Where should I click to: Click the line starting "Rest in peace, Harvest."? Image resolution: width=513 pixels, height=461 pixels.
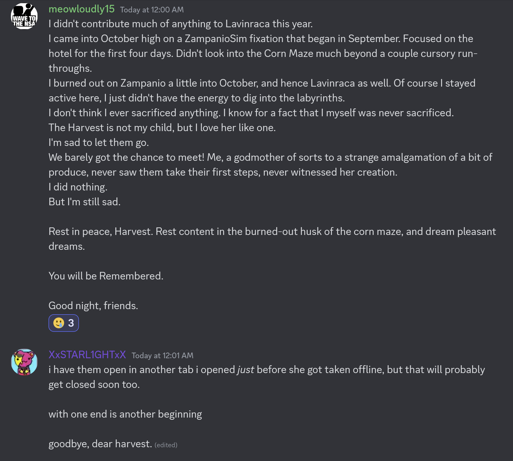[272, 231]
